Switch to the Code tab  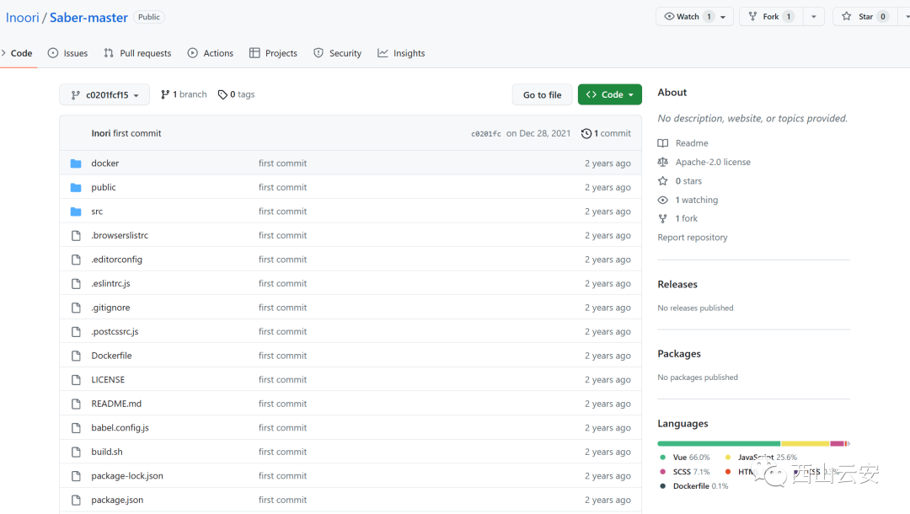click(18, 53)
